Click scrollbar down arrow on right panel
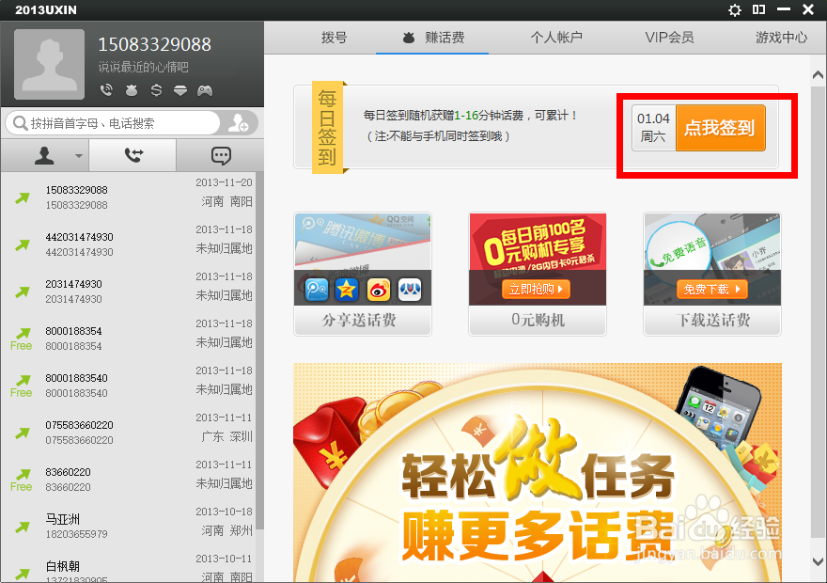The width and height of the screenshot is (827, 583). click(818, 561)
